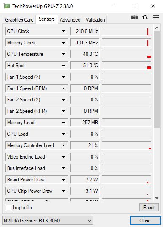Click the Reset button
Screen dimensions: 163x227
coord(149,207)
